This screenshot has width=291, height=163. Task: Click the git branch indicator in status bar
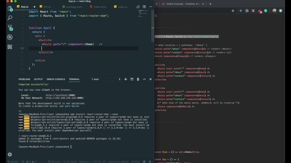pyautogui.click(x=13, y=162)
